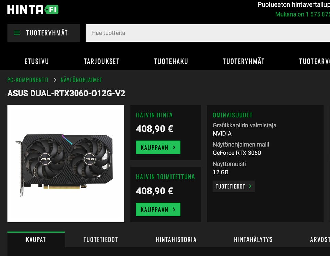
Task: Click Kauppaan under Halvin hinta
Action: tap(158, 148)
